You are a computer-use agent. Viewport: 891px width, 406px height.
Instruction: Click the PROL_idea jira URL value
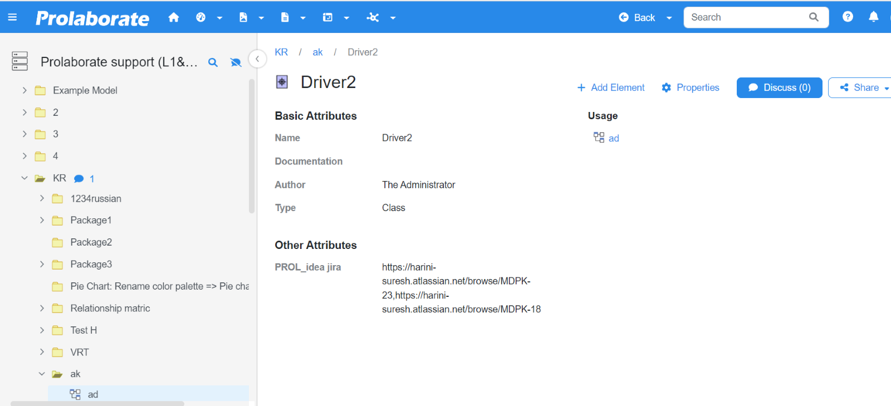click(461, 288)
